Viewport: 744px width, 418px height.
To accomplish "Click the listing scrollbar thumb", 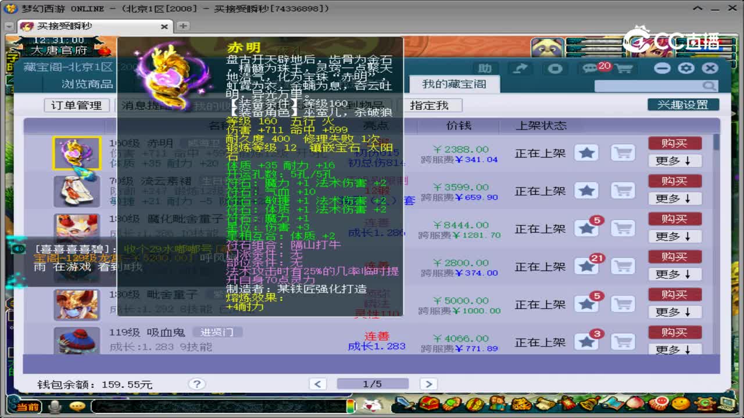I will click(716, 141).
